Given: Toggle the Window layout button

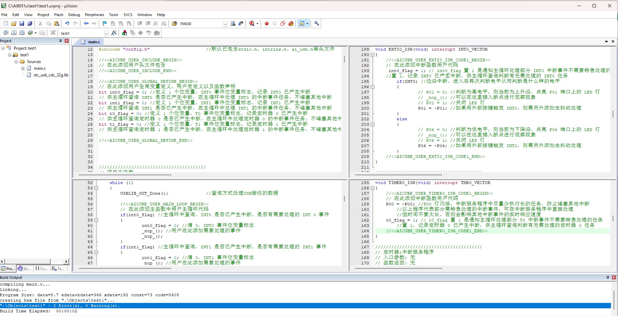Looking at the screenshot, I should coord(302,23).
